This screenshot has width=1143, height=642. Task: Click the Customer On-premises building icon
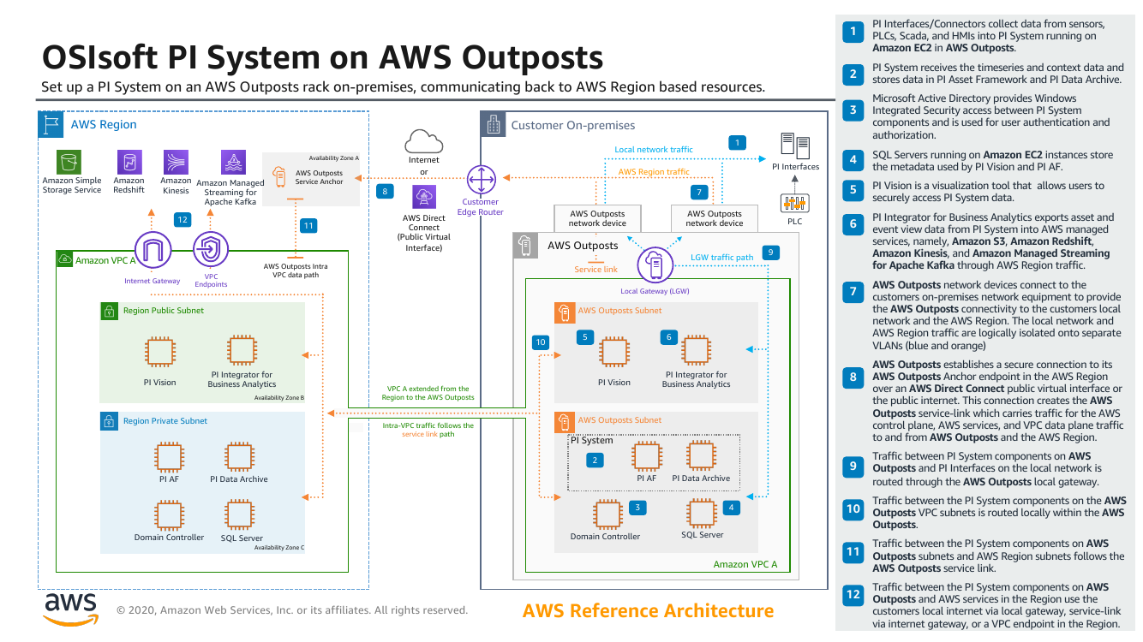(493, 125)
